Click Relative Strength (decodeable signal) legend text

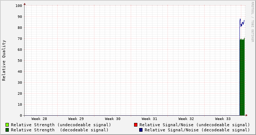pyautogui.click(x=60, y=130)
